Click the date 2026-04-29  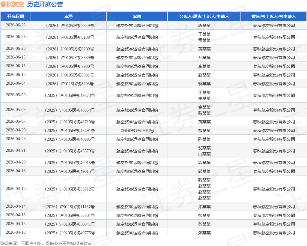tap(16, 130)
